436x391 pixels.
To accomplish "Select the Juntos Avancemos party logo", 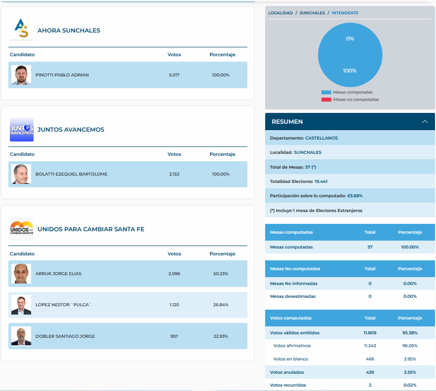I will pos(21,130).
